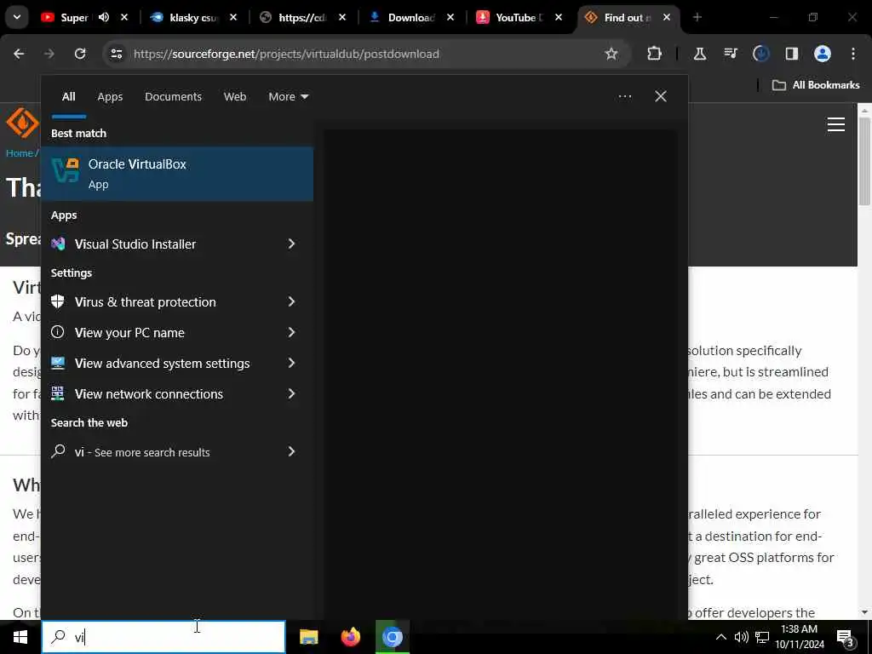Viewport: 872px width, 654px height.
Task: Open the Windows Start menu
Action: coord(20,637)
